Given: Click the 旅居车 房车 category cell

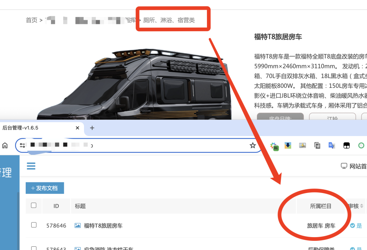Looking at the screenshot, I should (321, 226).
